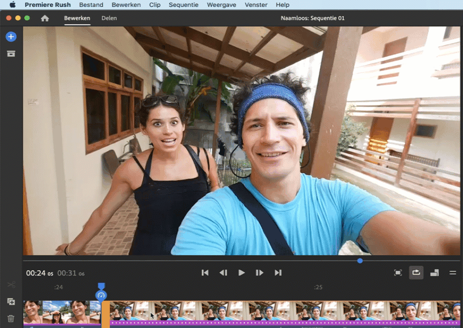463x328 pixels.
Task: Toggle fullscreen preview
Action: pyautogui.click(x=398, y=273)
